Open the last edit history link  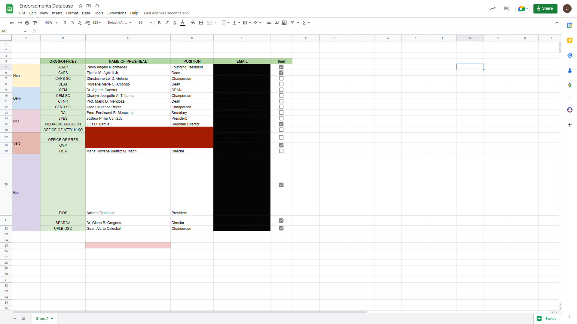[x=166, y=13]
